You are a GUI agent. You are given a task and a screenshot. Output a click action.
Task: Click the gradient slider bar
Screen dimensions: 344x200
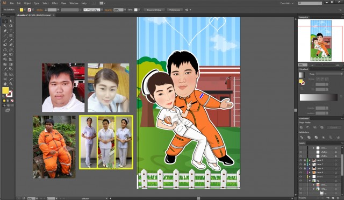[318, 97]
